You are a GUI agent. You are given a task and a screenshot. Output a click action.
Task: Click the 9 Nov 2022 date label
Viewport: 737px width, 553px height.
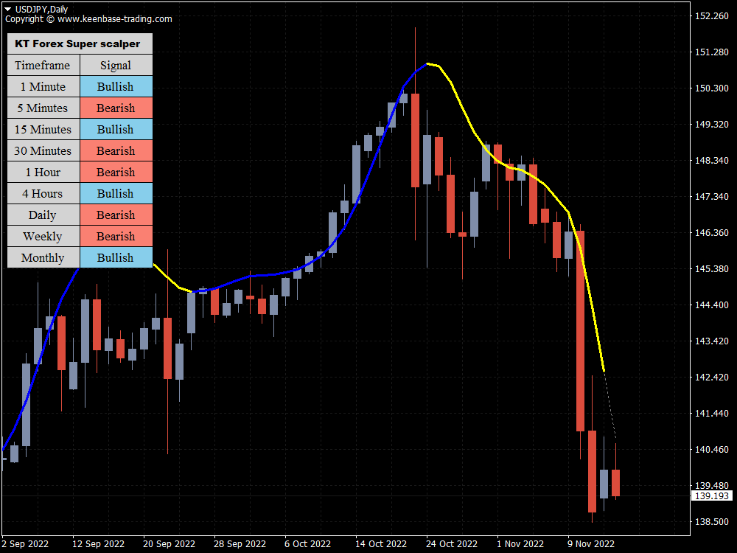click(591, 544)
